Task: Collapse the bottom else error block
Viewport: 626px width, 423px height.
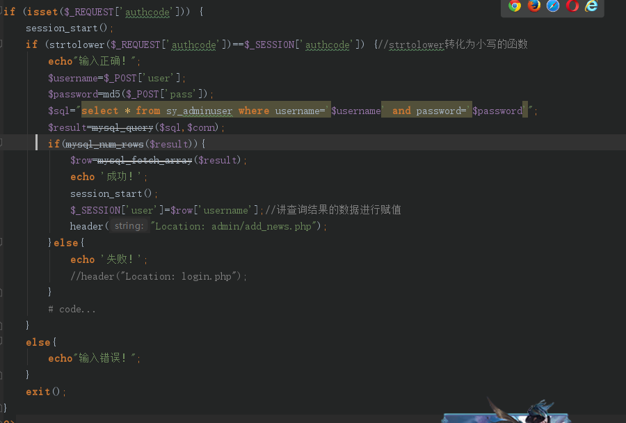Action: pyautogui.click(x=2, y=342)
